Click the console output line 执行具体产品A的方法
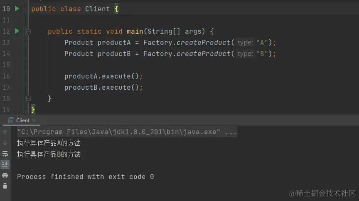Viewport: 359px width, 201px height. 49,143
